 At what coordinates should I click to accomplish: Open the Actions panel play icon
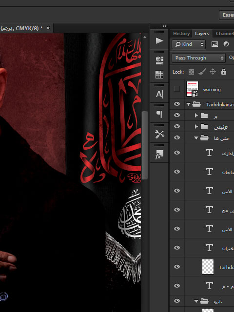[159, 41]
